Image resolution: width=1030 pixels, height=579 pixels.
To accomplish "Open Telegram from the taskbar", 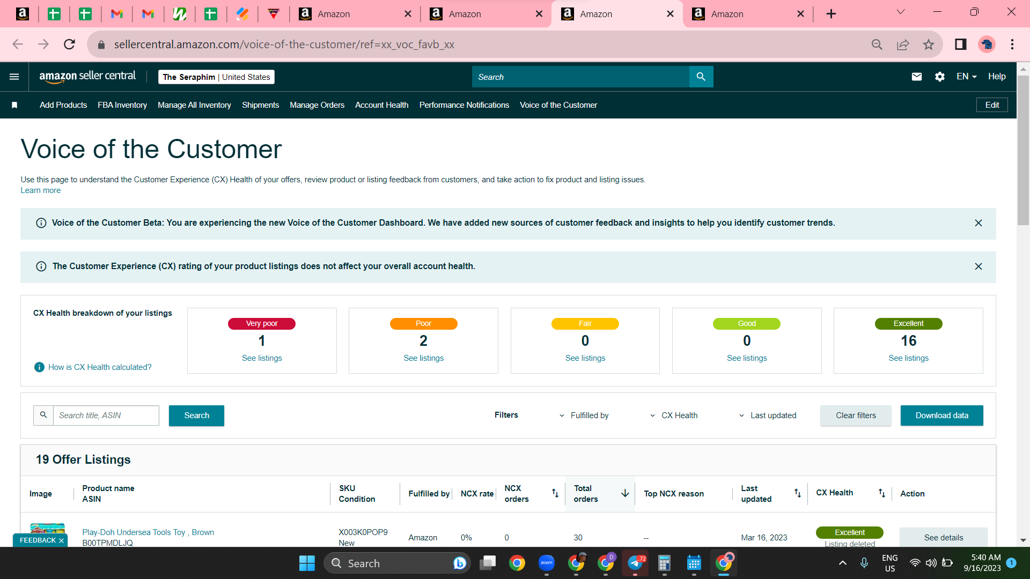I will coord(635,563).
